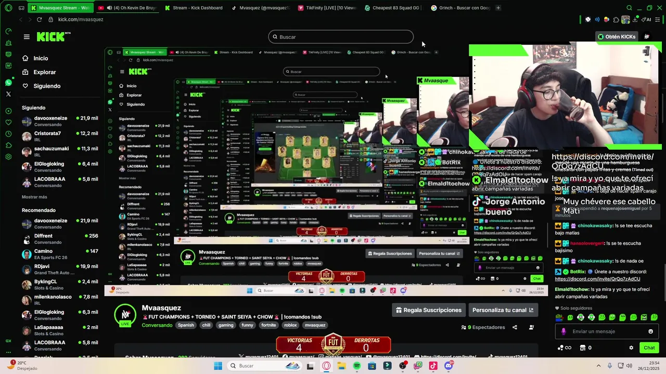Click the share icon next to Espectadores

(515, 327)
